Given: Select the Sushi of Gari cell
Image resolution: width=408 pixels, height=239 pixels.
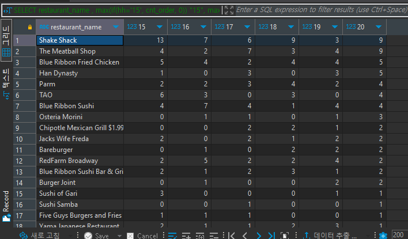Looking at the screenshot, I should click(80, 194).
